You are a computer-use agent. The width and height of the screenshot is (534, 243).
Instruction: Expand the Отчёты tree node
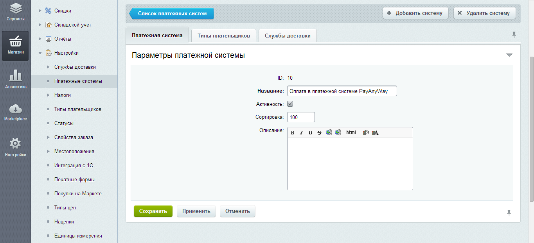[40, 39]
